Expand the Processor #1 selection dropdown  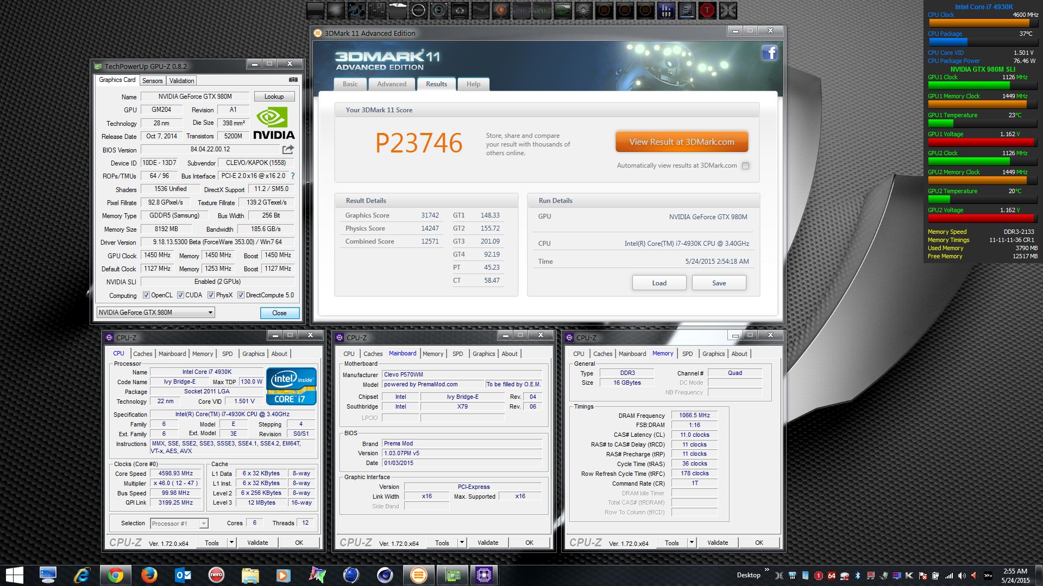[203, 524]
